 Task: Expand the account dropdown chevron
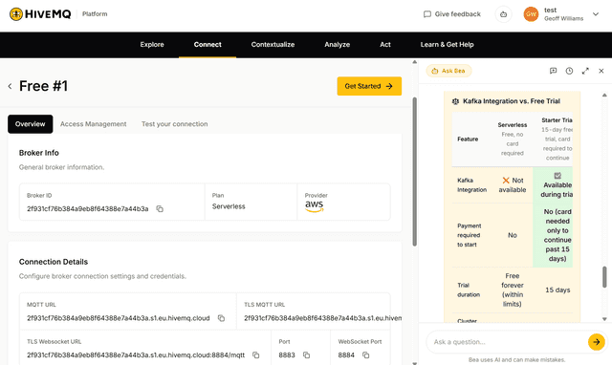[596, 14]
